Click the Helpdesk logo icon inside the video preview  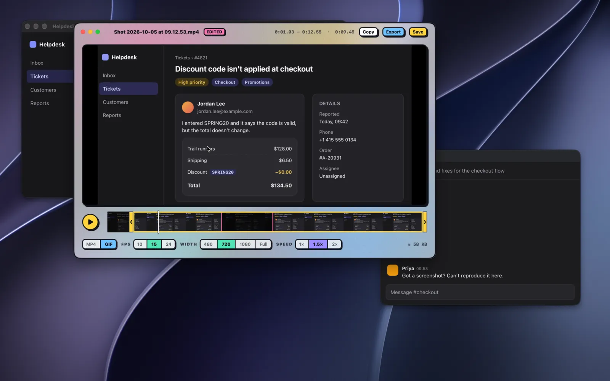[105, 57]
